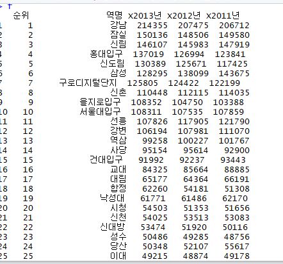
Task: Select station name 신도림
Action: 112,63
